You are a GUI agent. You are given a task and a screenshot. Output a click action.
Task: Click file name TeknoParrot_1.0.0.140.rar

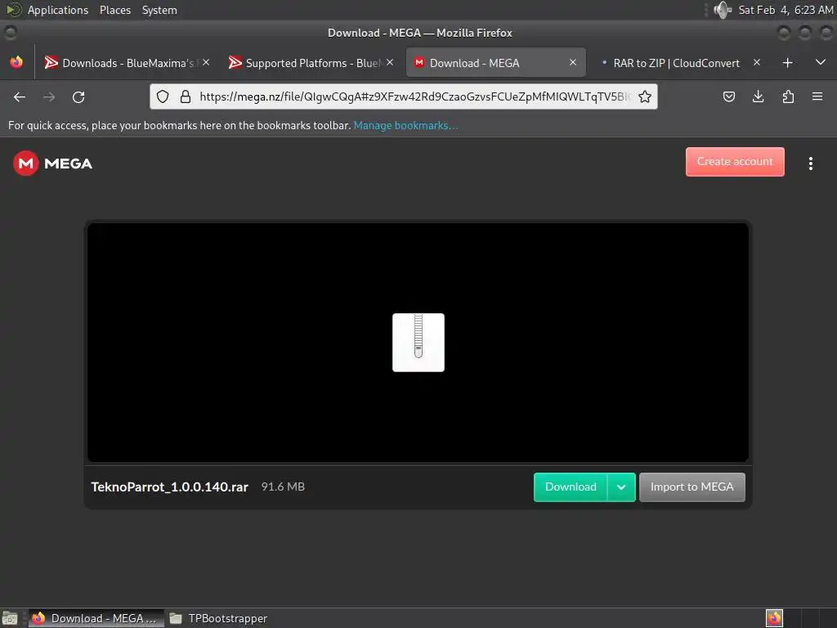[x=170, y=487]
